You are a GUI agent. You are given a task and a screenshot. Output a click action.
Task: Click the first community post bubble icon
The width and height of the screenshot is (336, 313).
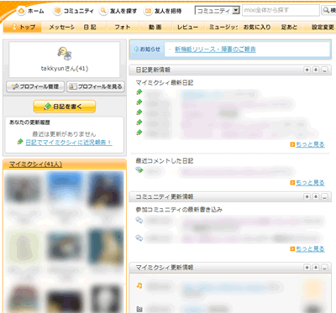139,220
